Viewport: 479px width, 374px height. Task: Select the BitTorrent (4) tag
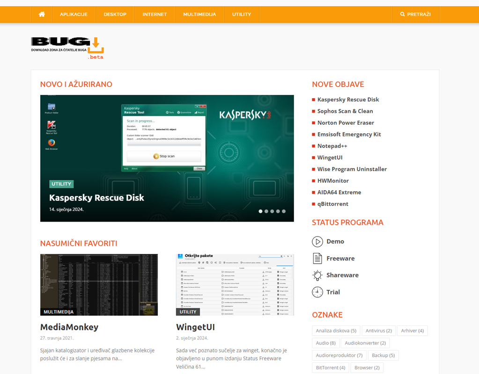(x=331, y=367)
